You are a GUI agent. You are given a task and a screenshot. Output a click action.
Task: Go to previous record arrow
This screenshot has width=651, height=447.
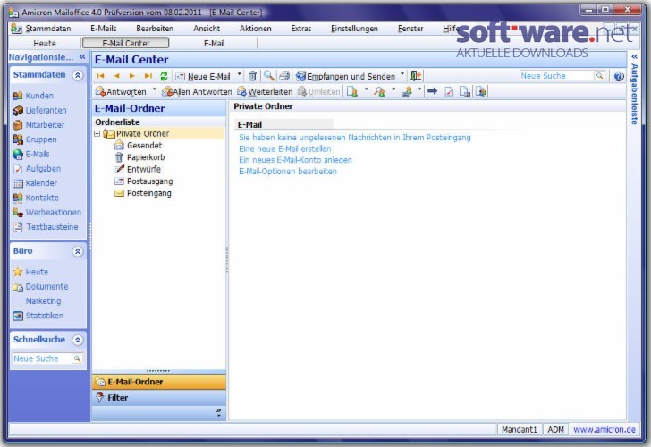(116, 76)
